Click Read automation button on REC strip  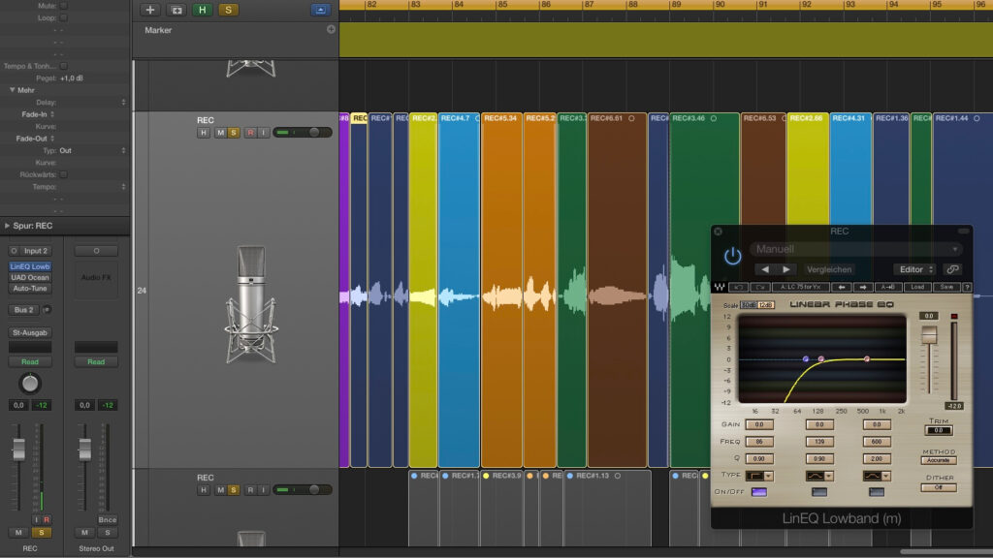coord(30,362)
